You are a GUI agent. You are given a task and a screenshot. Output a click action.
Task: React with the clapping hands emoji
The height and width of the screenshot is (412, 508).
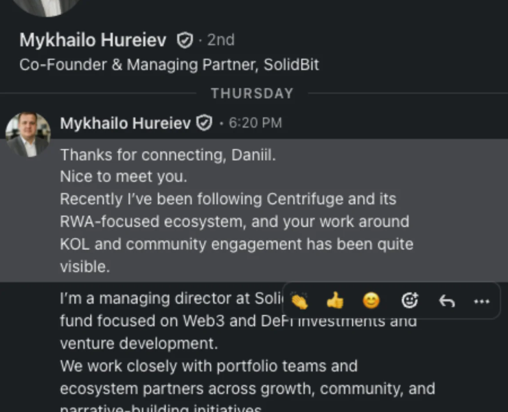pos(299,301)
